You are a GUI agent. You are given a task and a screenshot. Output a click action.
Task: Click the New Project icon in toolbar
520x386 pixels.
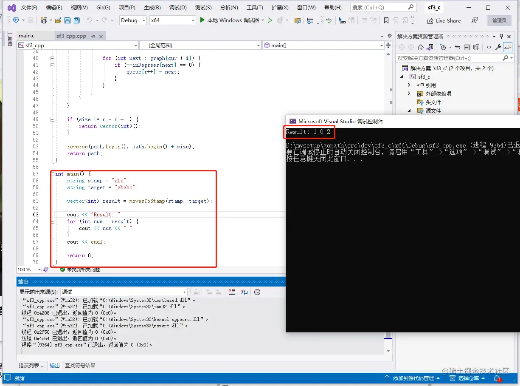pyautogui.click(x=44, y=20)
